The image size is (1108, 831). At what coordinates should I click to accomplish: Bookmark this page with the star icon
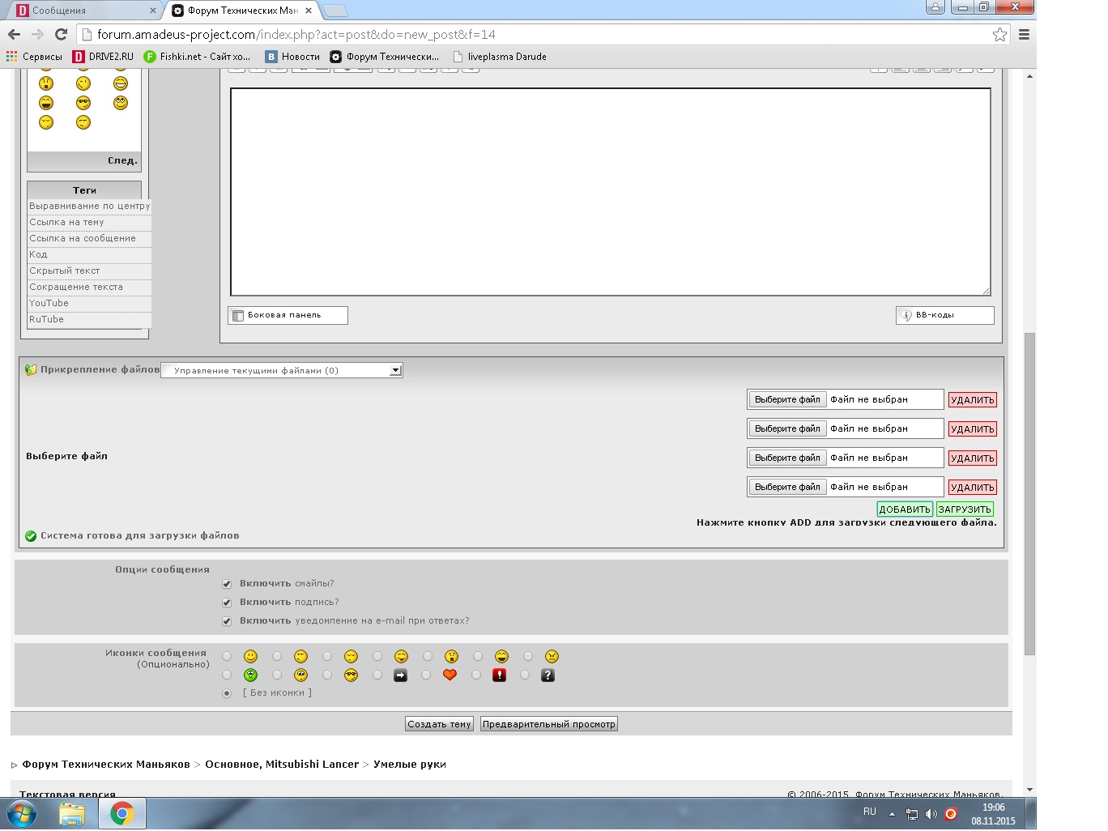click(x=999, y=34)
